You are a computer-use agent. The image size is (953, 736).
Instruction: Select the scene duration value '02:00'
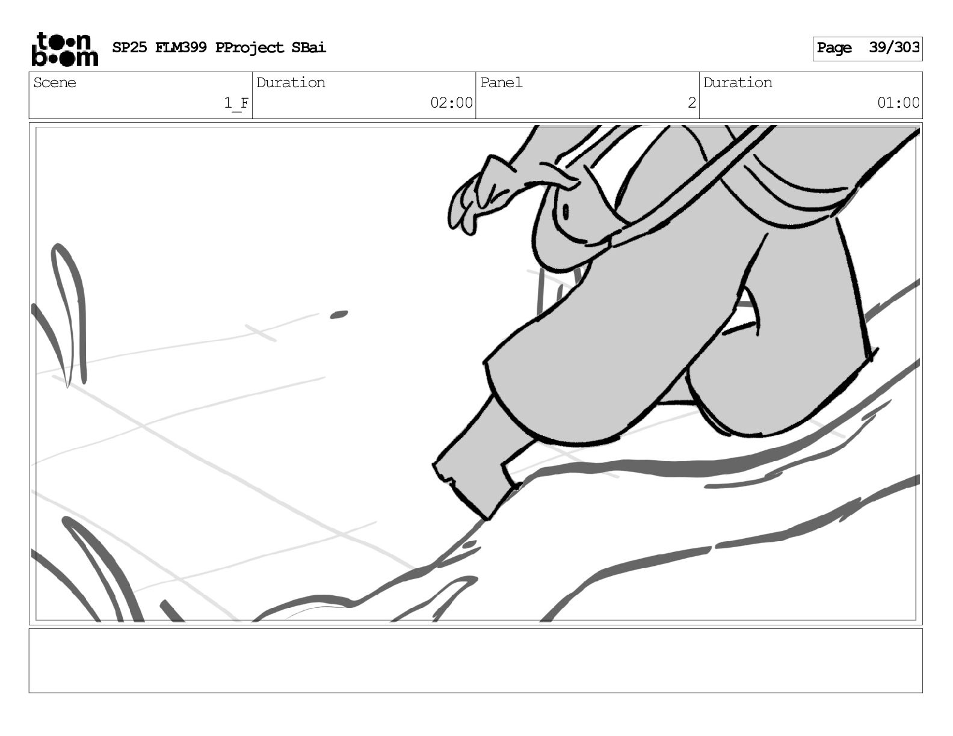tap(451, 103)
